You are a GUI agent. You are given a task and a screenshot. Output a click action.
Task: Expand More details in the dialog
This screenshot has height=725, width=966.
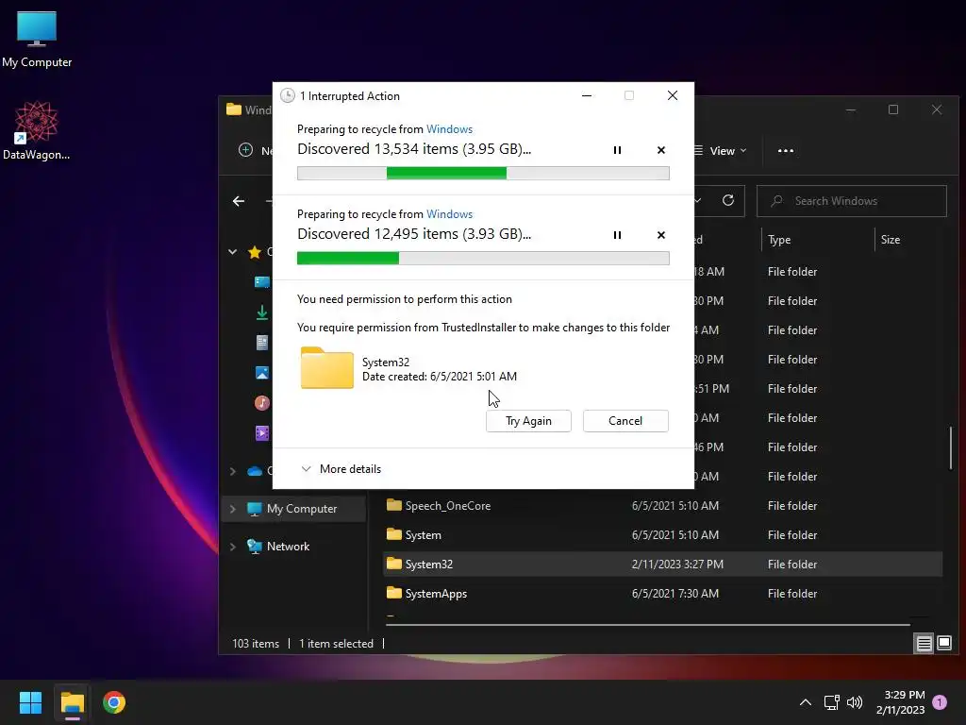[341, 468]
